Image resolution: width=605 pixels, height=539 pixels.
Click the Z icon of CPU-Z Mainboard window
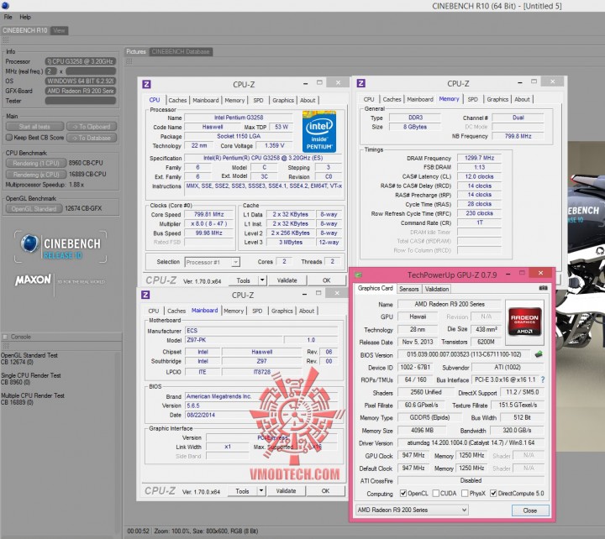point(145,295)
